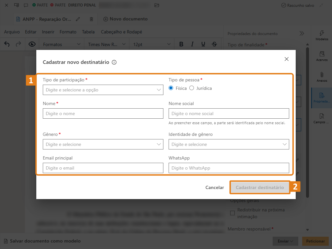
Task: Click the preview eye icon
Action: tap(32, 44)
